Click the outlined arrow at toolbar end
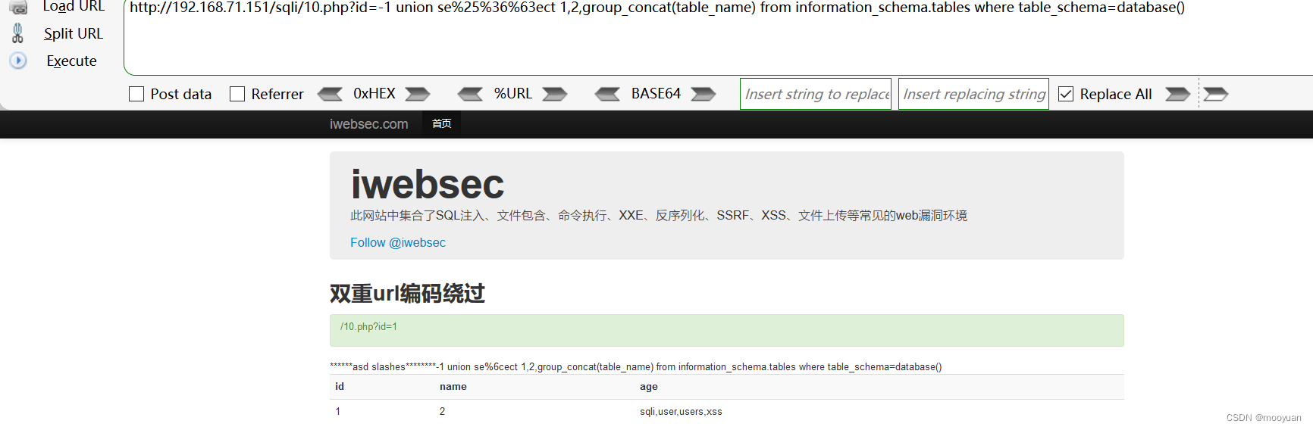Screen dimensions: 1313x430 click(1216, 94)
